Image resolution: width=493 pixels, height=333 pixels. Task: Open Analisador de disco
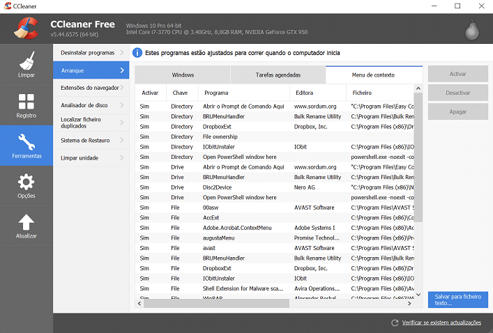[x=91, y=105]
